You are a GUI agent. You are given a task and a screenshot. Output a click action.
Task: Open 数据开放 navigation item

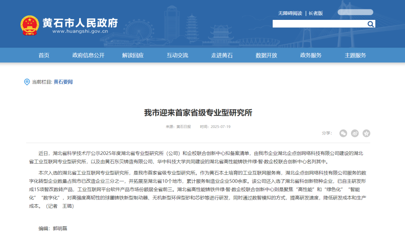click(266, 55)
